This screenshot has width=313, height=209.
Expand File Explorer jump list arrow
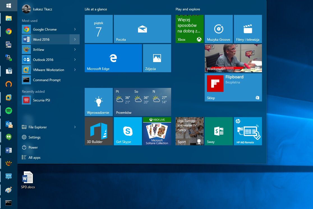click(75, 127)
